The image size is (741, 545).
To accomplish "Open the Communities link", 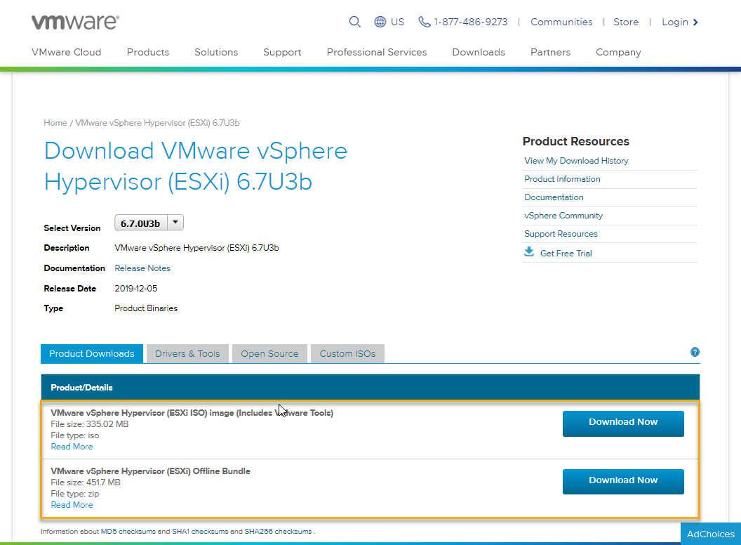I will (561, 22).
